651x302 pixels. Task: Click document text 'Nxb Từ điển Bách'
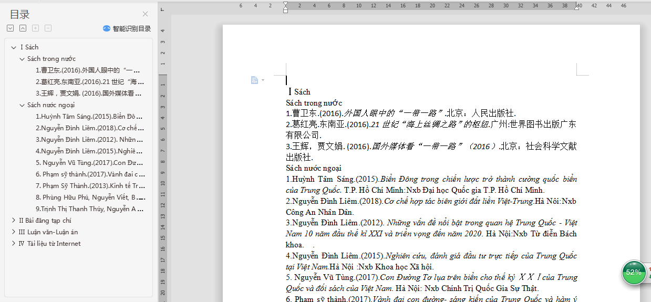[x=544, y=233]
